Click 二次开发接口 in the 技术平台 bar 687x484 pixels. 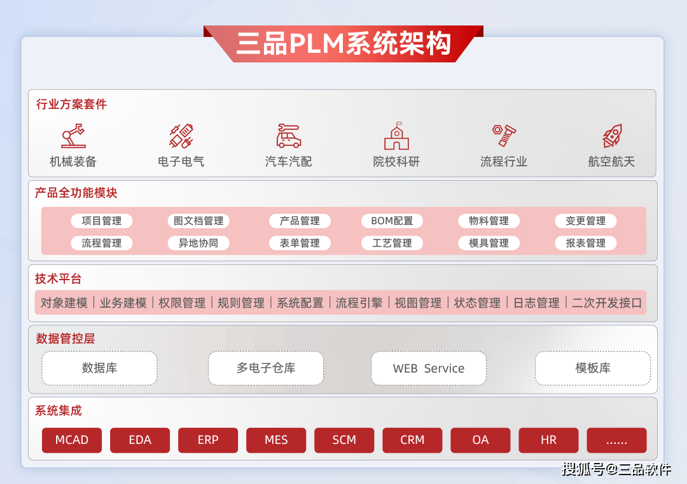tap(607, 302)
